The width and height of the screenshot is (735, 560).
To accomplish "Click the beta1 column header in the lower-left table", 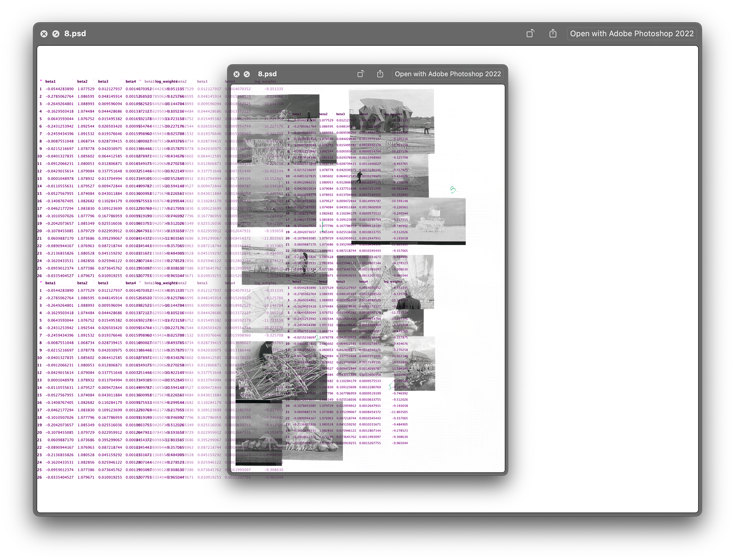I will tap(51, 283).
